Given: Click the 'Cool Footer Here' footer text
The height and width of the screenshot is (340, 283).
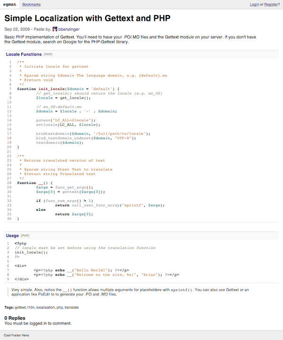Looking at the screenshot, I should tap(16, 335).
